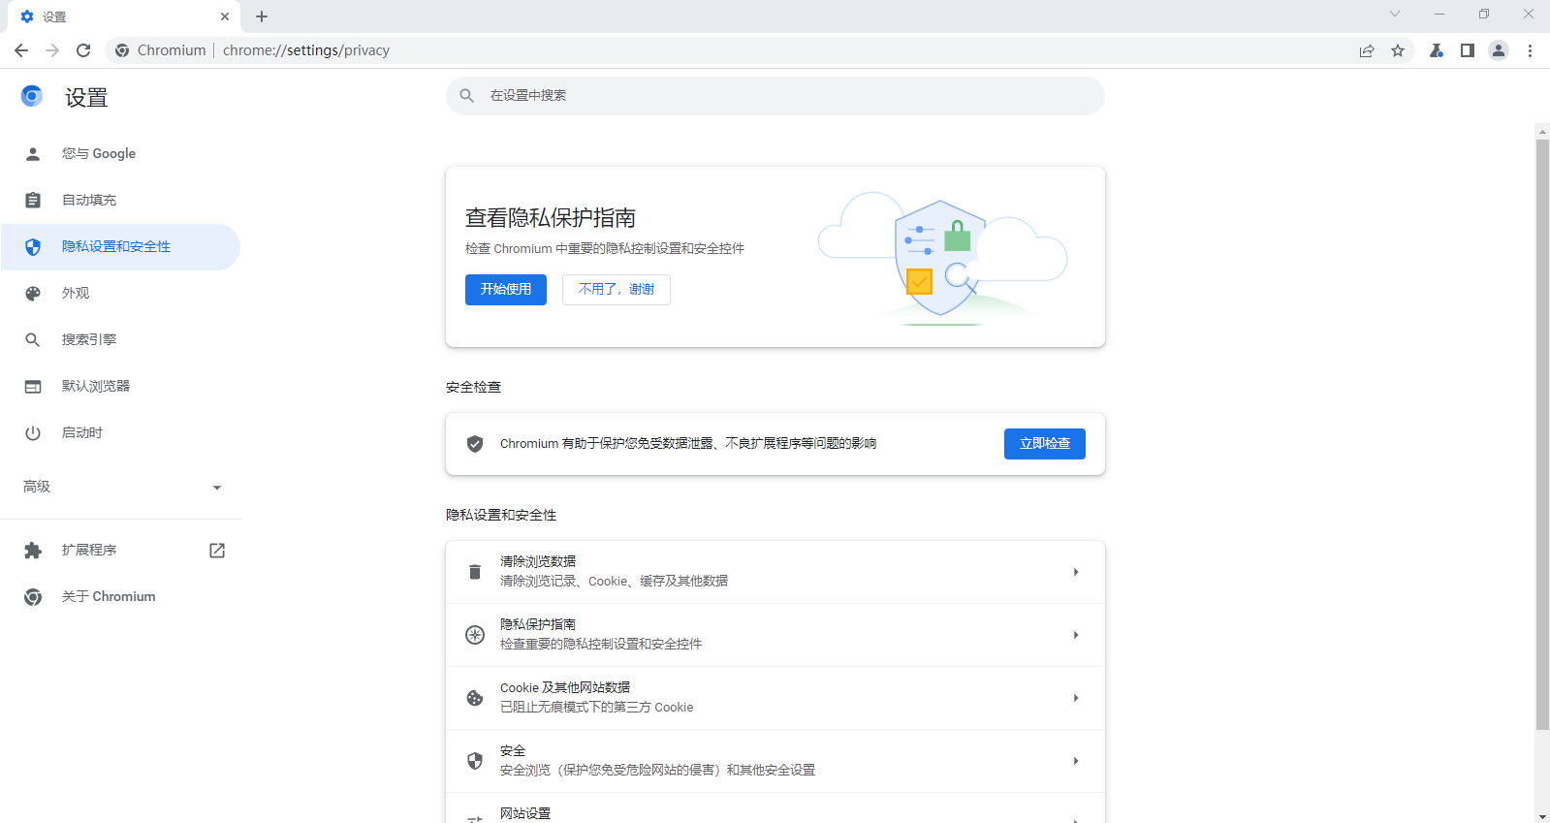Click the experiments flask icon
Viewport: 1550px width, 823px height.
click(1437, 50)
